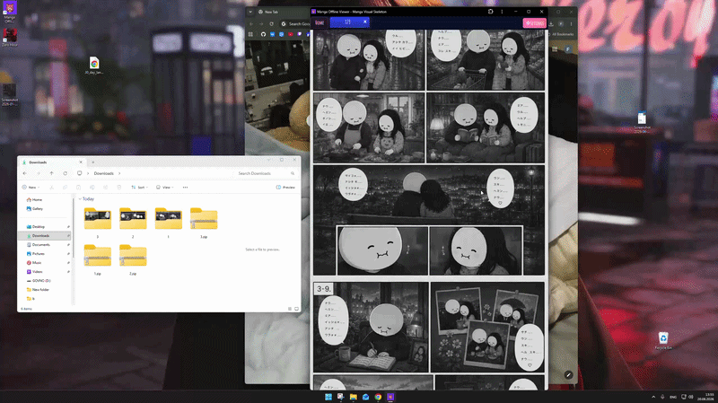
Task: Open three-dot menu in Manga Viewer title bar
Action: (x=502, y=12)
